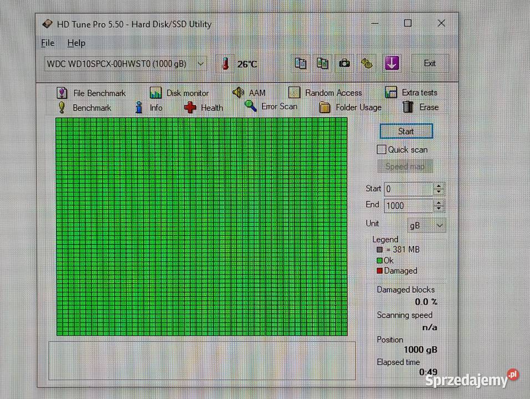This screenshot has width=530, height=399.
Task: Start the error scan with Start button
Action: (x=406, y=131)
